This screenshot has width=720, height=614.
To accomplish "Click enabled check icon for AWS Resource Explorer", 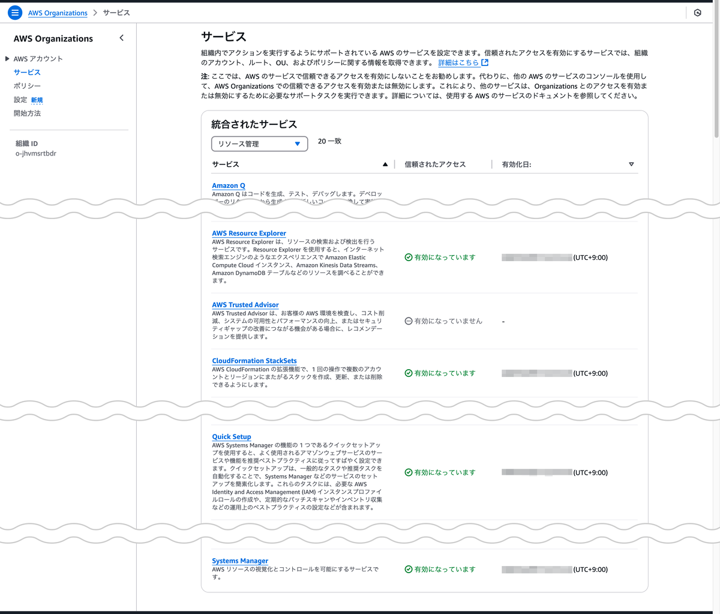I will (x=409, y=257).
